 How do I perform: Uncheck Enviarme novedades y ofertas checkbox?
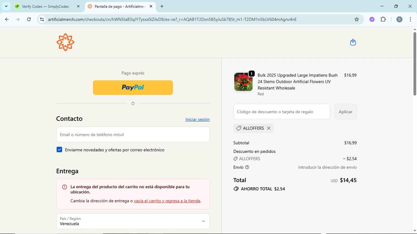59,150
